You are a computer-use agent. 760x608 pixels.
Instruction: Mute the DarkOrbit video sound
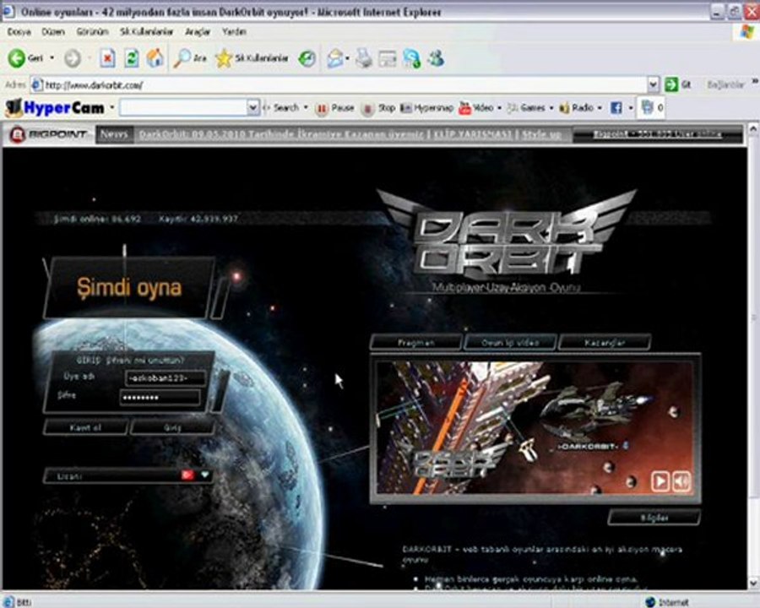tap(681, 481)
